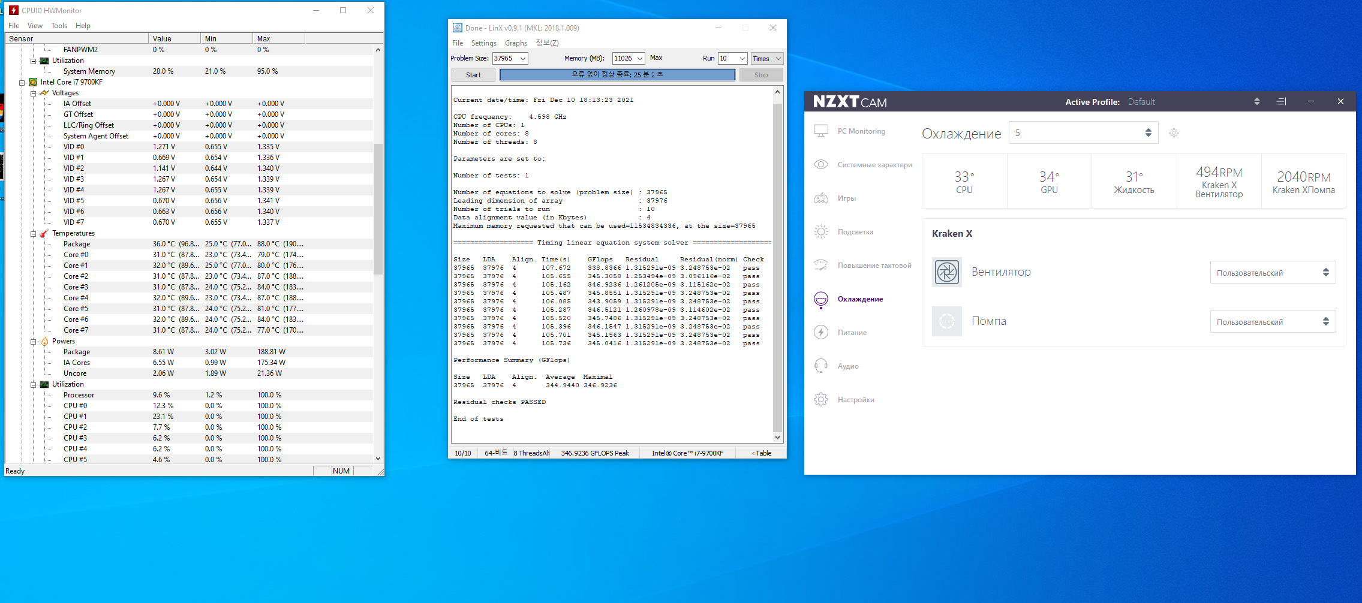Open View menu in HWMonitor
The image size is (1362, 603).
35,26
